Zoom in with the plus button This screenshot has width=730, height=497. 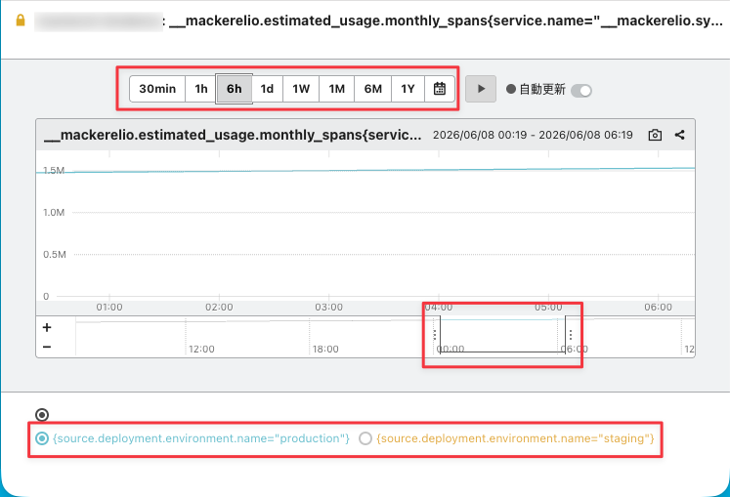coord(47,328)
